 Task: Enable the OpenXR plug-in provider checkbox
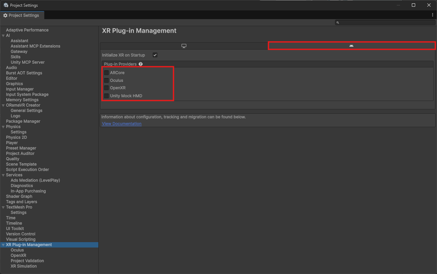106,88
